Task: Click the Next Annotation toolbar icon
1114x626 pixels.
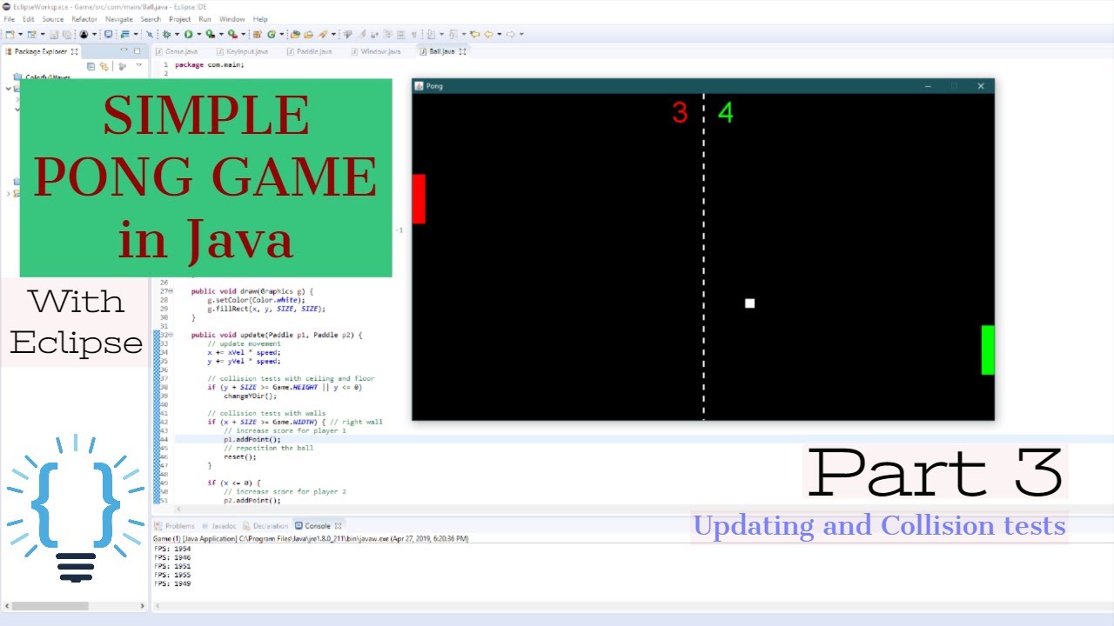Action: pos(431,34)
